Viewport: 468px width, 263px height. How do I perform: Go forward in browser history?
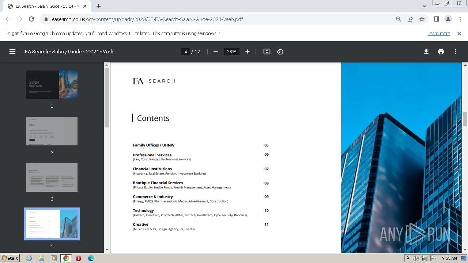pyautogui.click(x=20, y=19)
